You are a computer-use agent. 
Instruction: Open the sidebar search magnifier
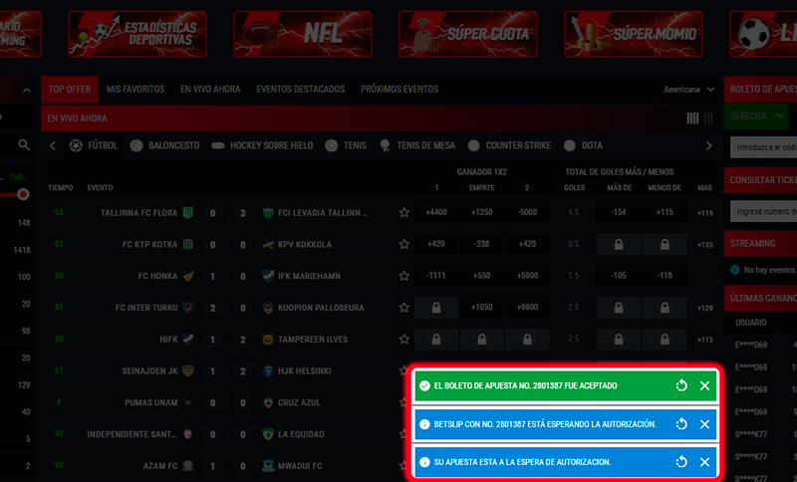click(24, 144)
